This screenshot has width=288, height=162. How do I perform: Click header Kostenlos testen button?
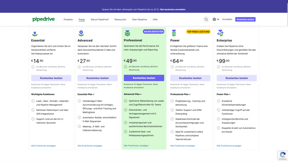(245, 19)
